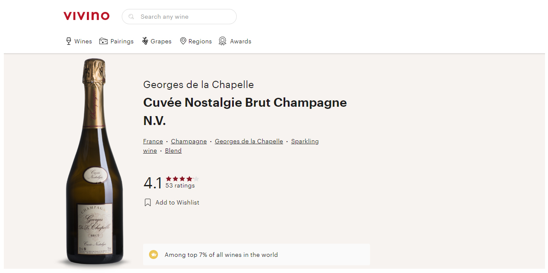The width and height of the screenshot is (548, 273).
Task: Open the Wines menu
Action: (83, 41)
